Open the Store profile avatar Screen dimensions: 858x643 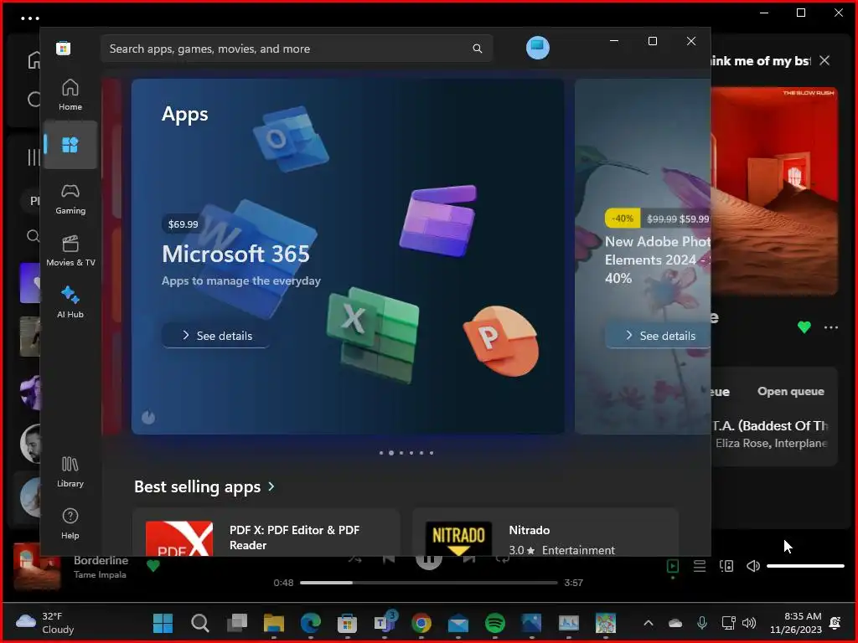[537, 48]
